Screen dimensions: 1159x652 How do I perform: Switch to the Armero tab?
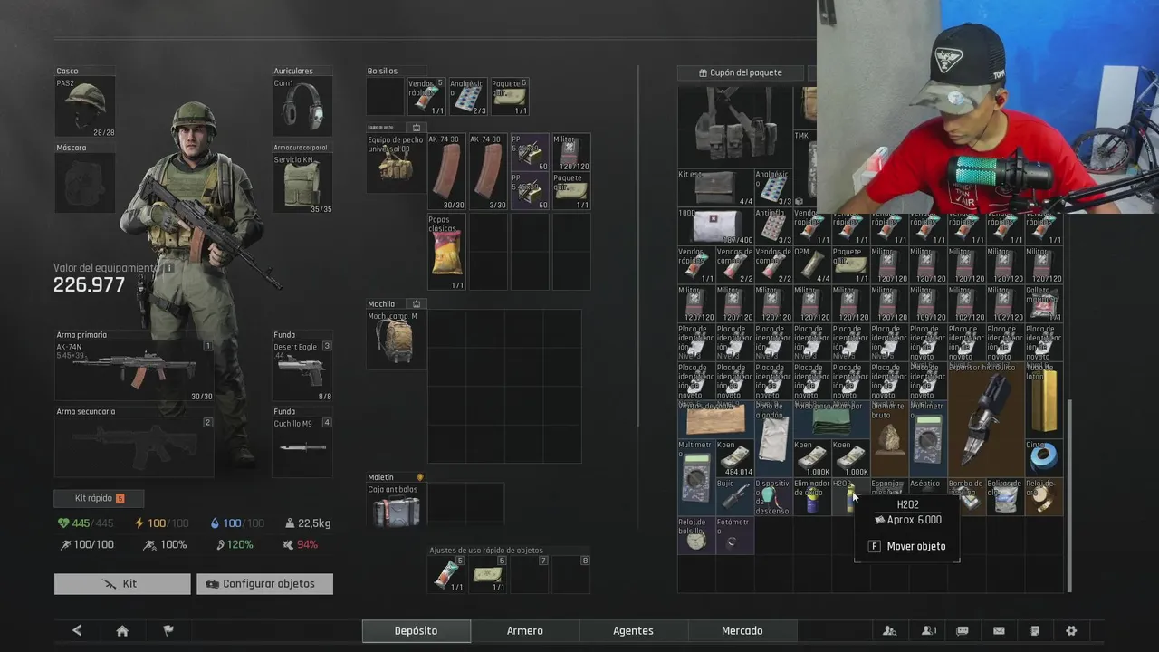pyautogui.click(x=525, y=631)
